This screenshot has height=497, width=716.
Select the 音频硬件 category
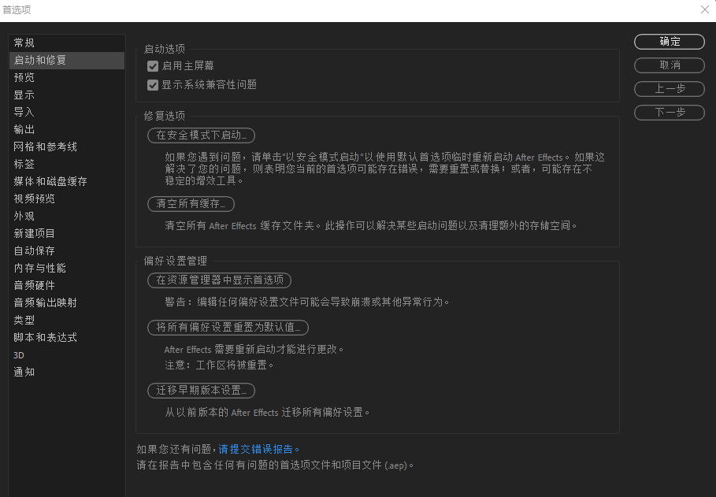tap(35, 285)
